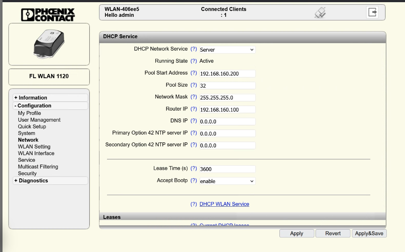Click the Phoenix Contact logo
Image resolution: width=405 pixels, height=252 pixels.
click(x=49, y=14)
